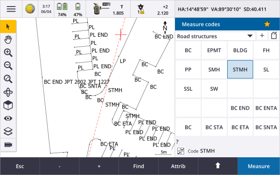
Task: Open the Layer manager stacked icon
Action: click(8, 132)
